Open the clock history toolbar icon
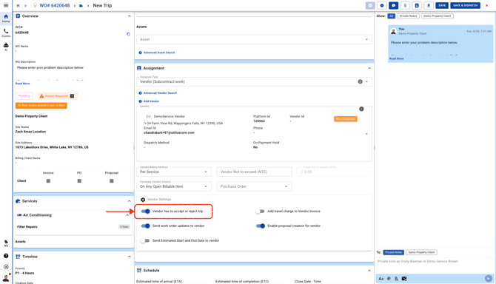This screenshot has height=284, width=496. [x=382, y=5]
